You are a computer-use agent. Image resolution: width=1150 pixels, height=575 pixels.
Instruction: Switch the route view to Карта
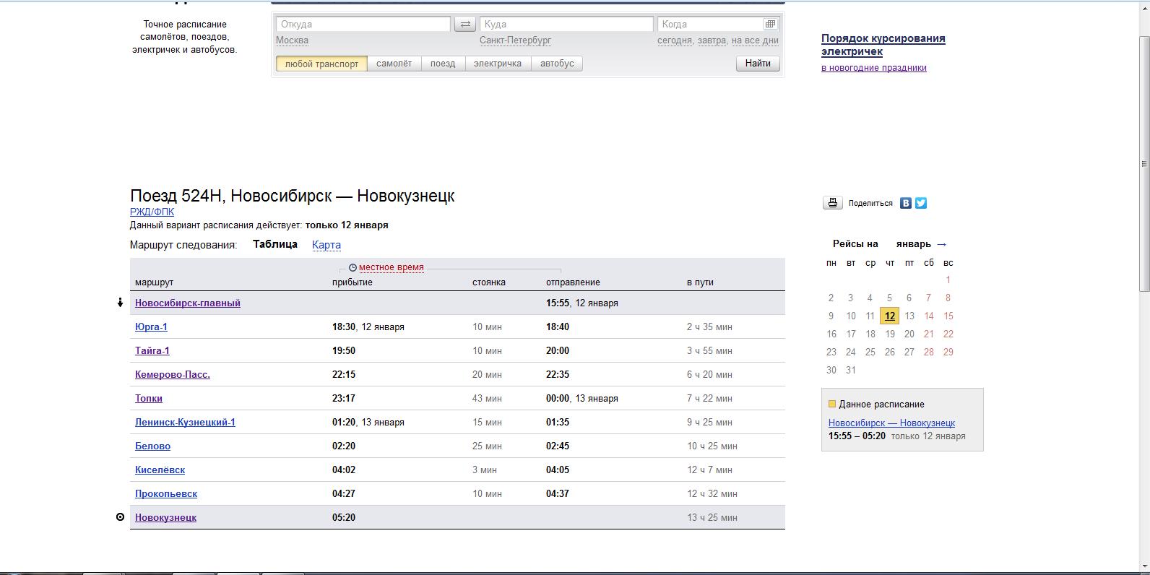[x=326, y=245]
